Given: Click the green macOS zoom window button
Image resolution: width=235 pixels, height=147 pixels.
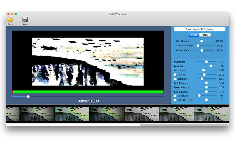Looking at the screenshot, I should 16,14.
